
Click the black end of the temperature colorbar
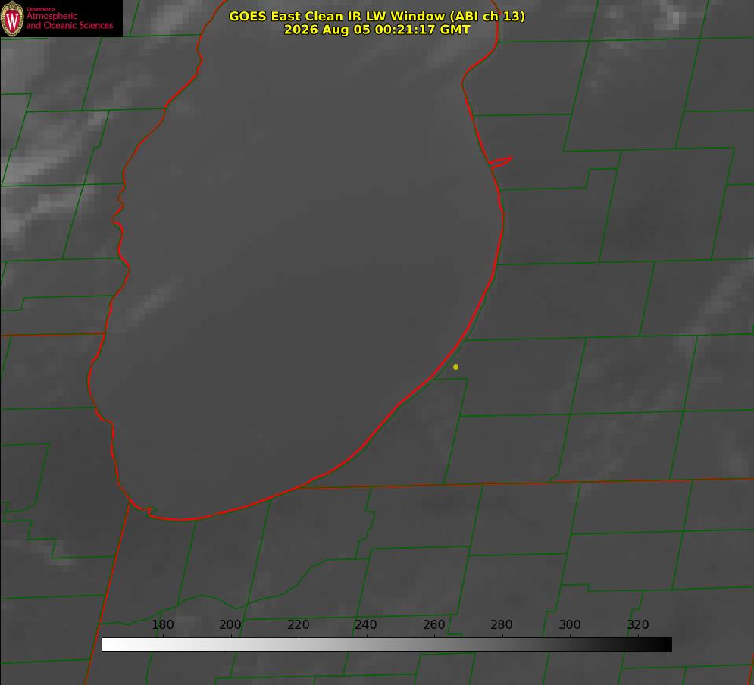pos(664,645)
